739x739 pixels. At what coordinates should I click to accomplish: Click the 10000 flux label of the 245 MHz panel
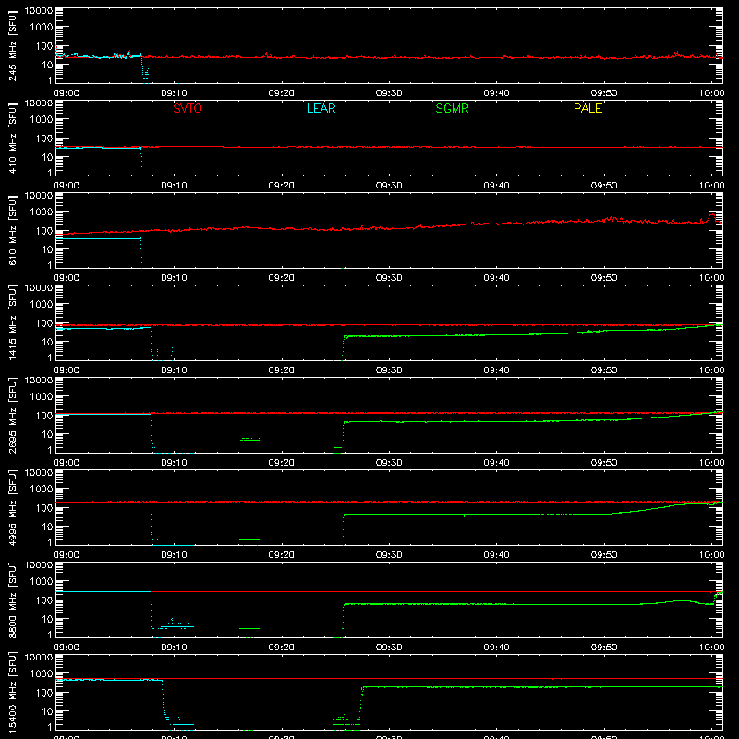pos(39,11)
